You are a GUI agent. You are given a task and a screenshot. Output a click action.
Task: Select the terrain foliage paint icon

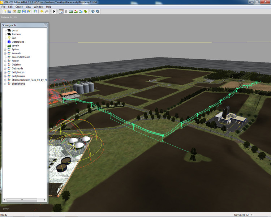81,12
